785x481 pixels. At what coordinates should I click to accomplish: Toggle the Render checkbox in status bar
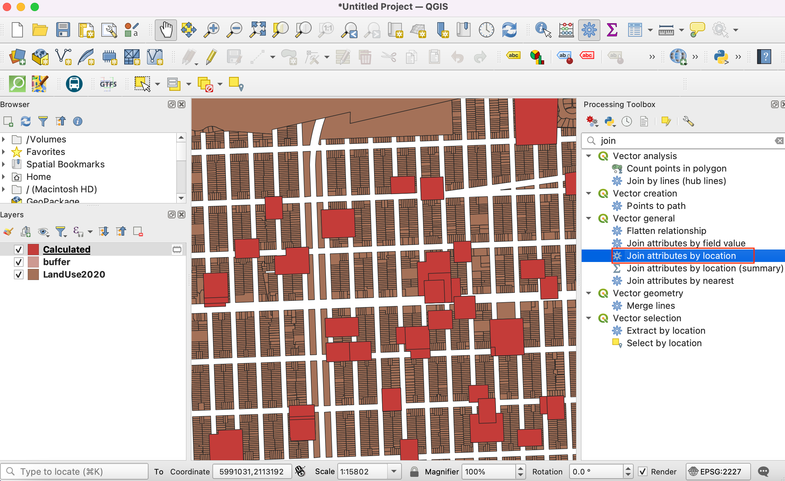[643, 472]
